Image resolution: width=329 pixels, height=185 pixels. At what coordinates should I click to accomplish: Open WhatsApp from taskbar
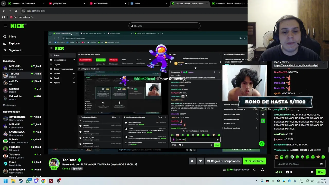click(28, 181)
